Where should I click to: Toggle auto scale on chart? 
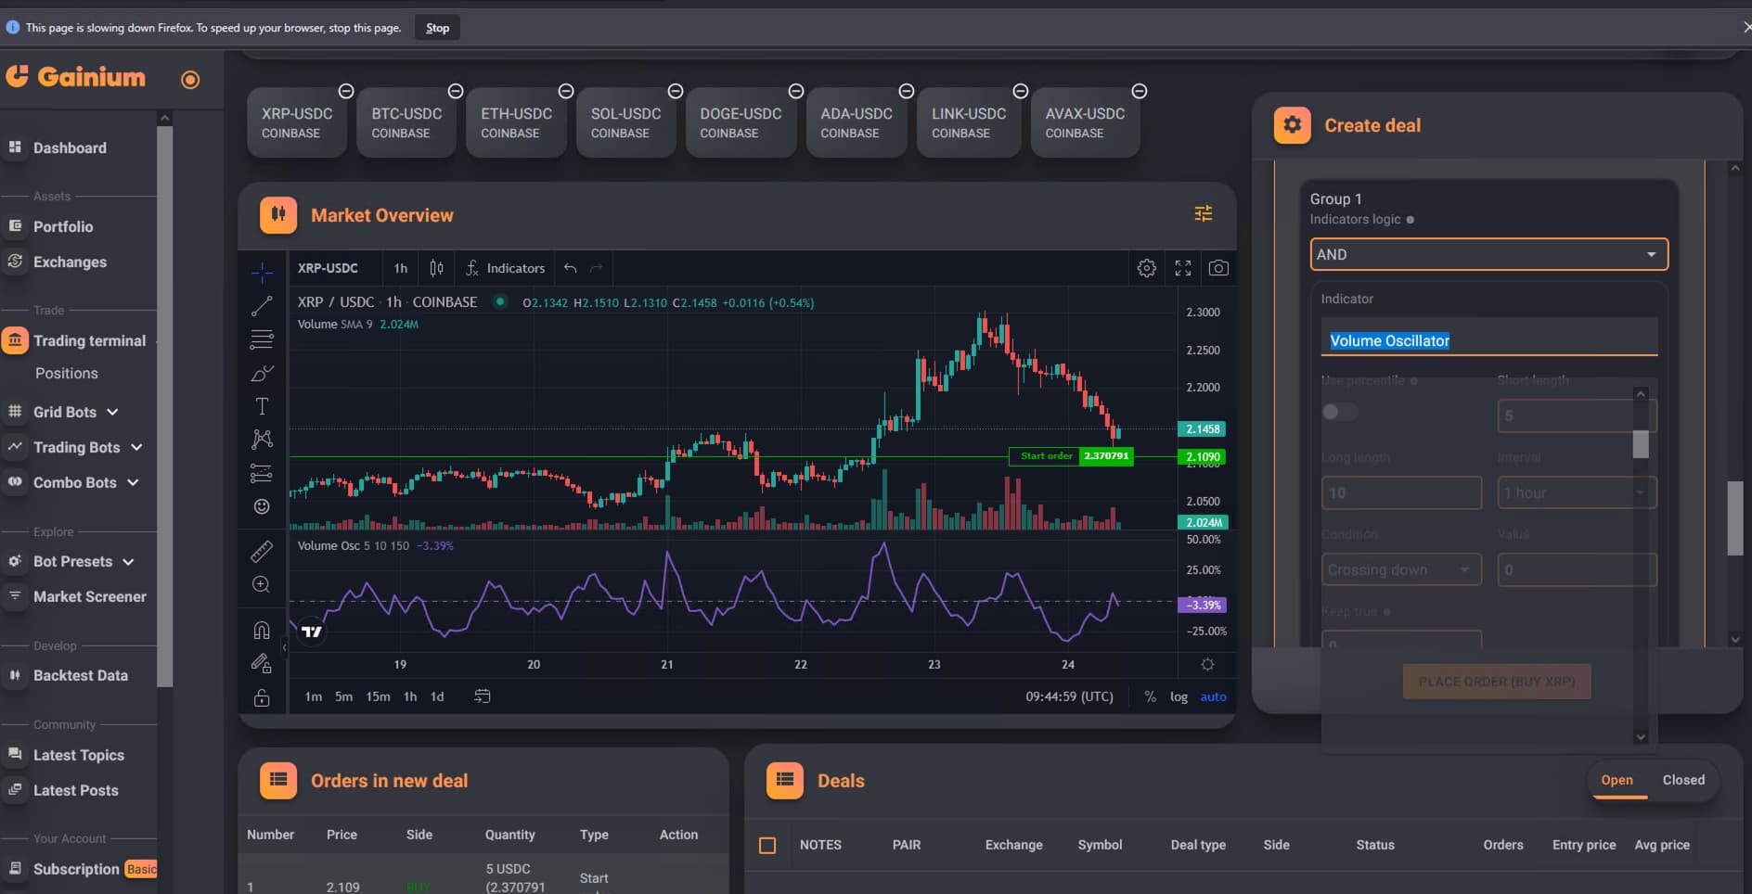click(1213, 696)
